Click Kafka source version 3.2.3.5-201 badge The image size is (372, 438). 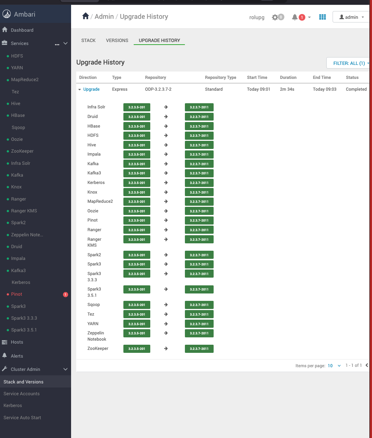click(x=137, y=164)
